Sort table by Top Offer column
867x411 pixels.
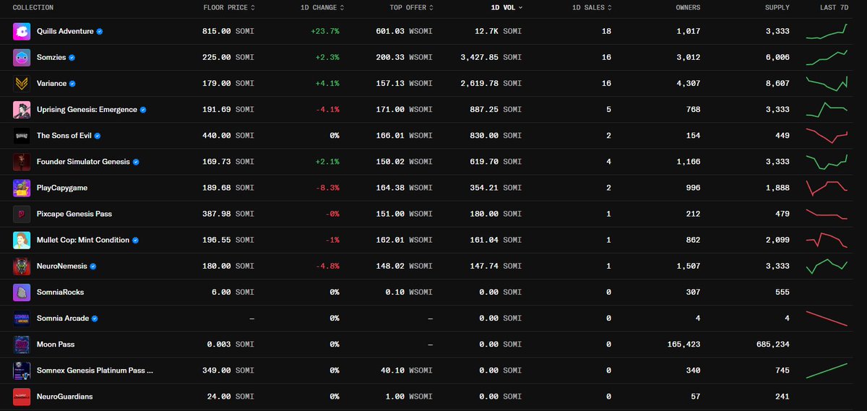(x=412, y=7)
